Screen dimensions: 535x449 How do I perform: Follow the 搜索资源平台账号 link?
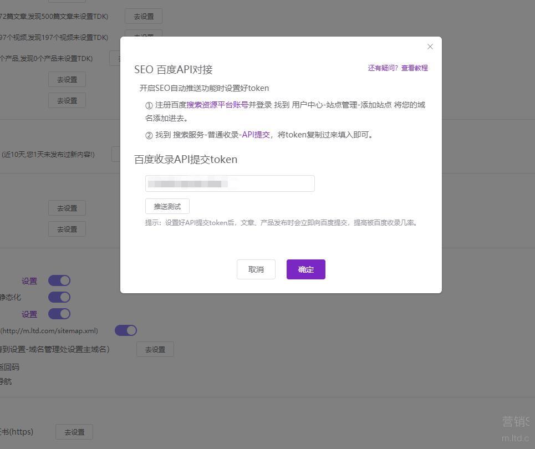(217, 105)
